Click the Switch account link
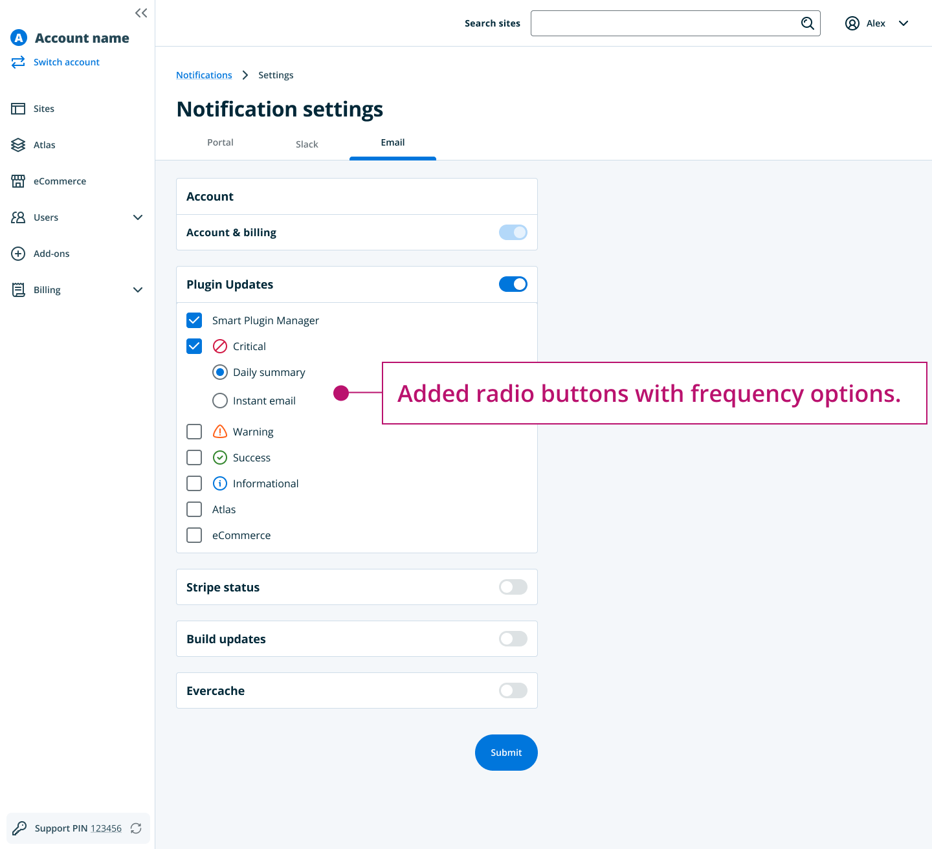Screen dimensions: 932x849 (x=67, y=62)
